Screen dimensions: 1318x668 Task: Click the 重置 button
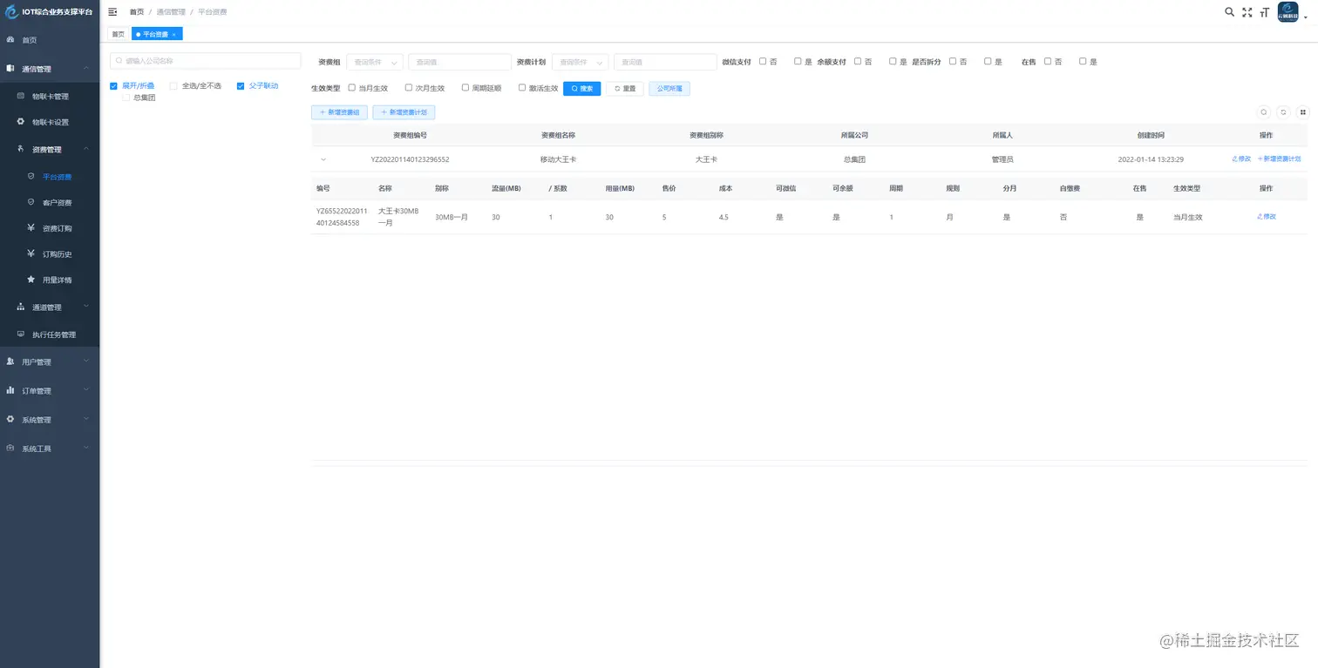(x=625, y=88)
